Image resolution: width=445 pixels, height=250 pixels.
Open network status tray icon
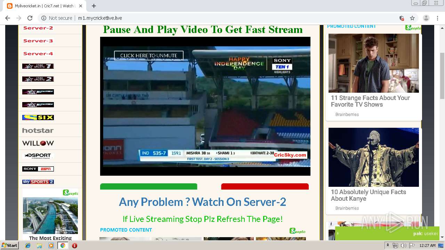[395, 245]
